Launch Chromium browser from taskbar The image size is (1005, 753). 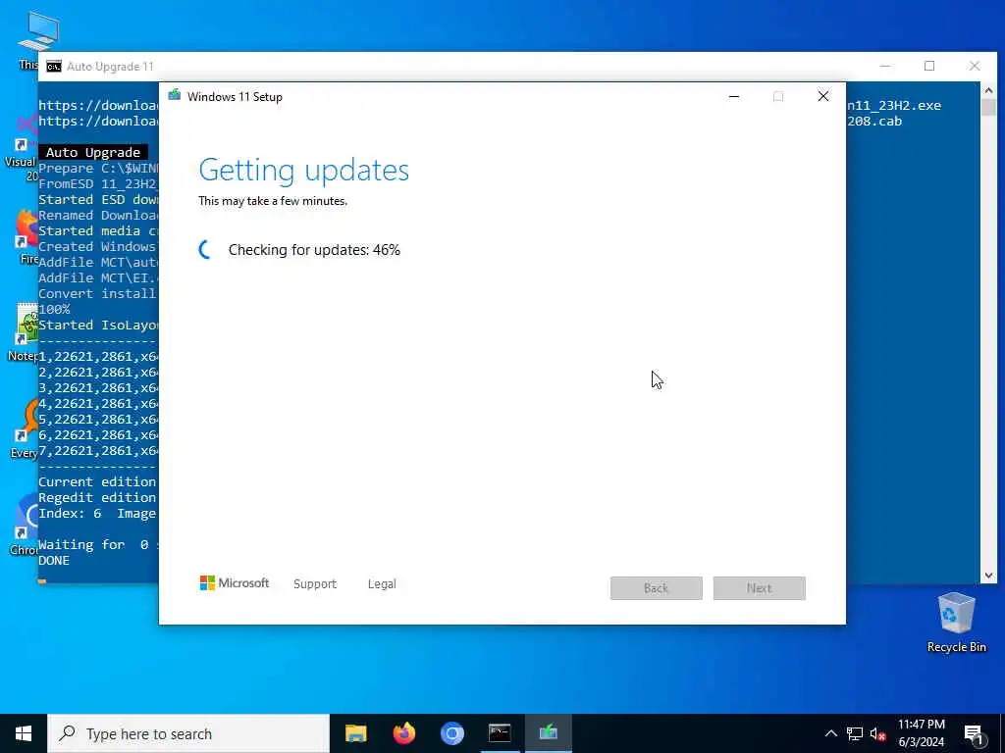tap(451, 733)
